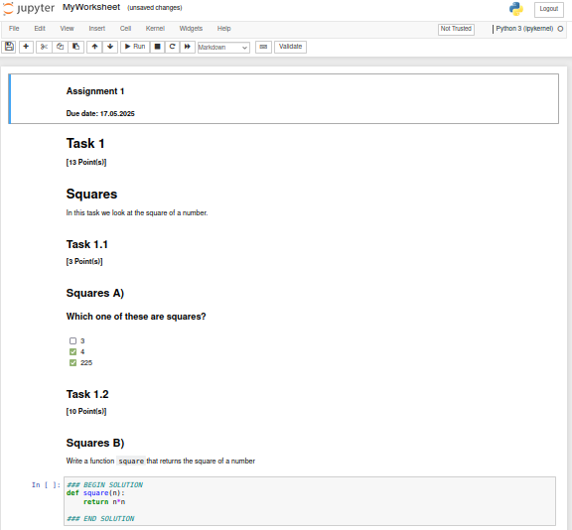Click the (unsaved changes) status text

pyautogui.click(x=155, y=8)
